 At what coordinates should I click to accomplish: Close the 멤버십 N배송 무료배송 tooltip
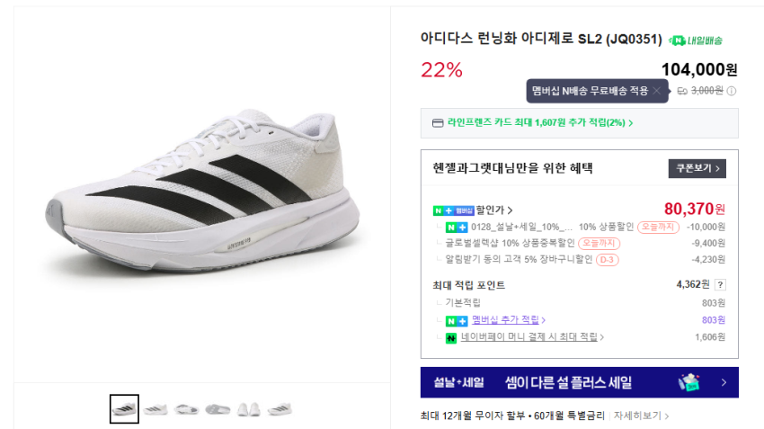pos(656,91)
